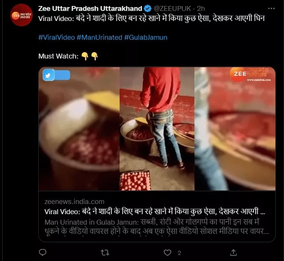Image resolution: width=284 pixels, height=261 pixels.
Task: Open the #GulabJamun hashtag
Action: pyautogui.click(x=146, y=37)
